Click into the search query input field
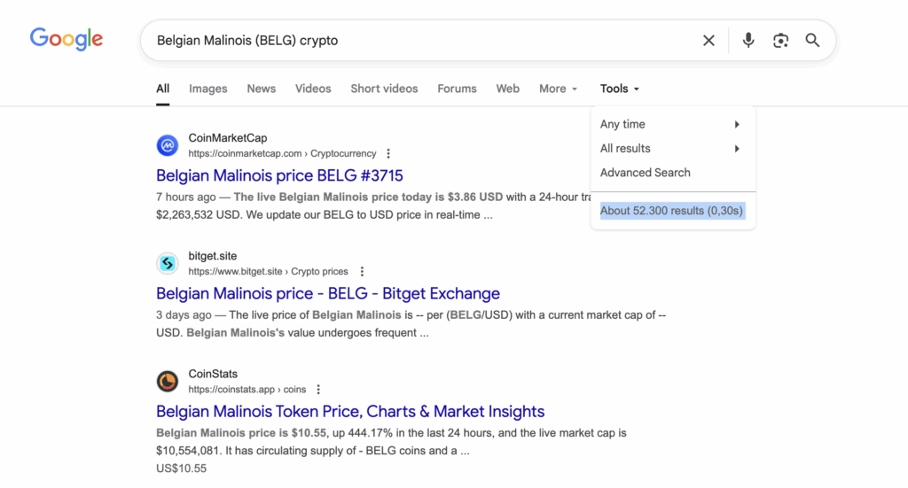Viewport: 908px width, 488px height. click(x=417, y=40)
